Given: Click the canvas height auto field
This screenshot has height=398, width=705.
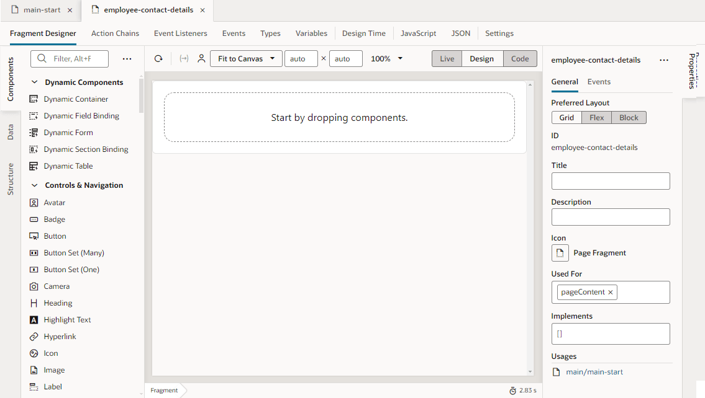Looking at the screenshot, I should (x=346, y=59).
